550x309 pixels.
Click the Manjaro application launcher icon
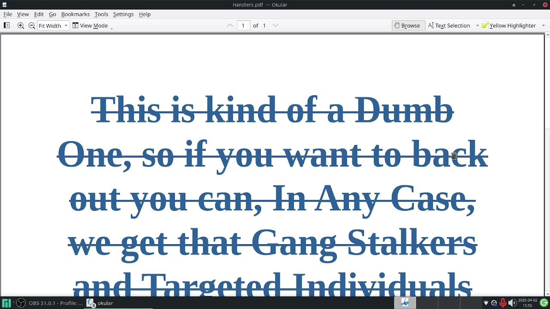pyautogui.click(x=6, y=303)
